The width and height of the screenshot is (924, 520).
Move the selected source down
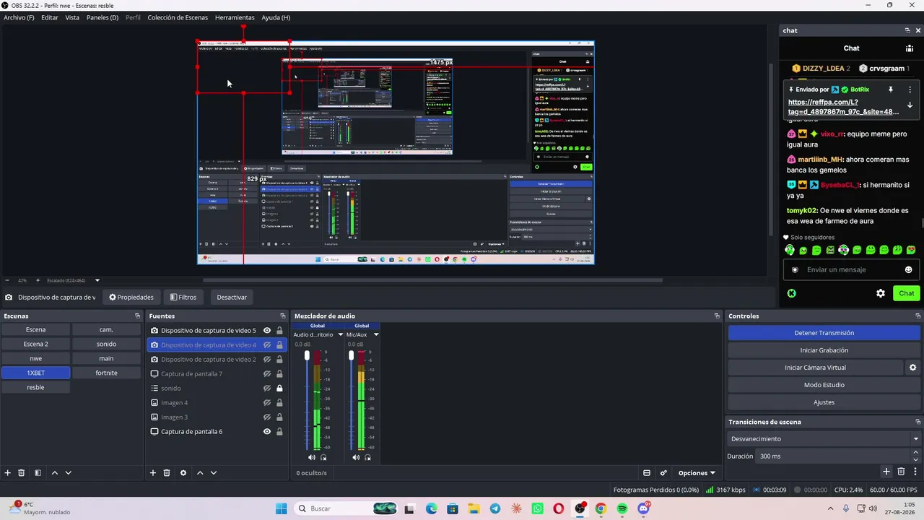click(x=214, y=472)
